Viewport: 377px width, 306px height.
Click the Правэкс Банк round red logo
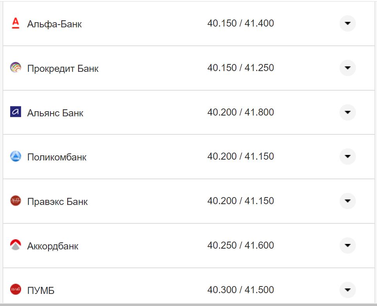[15, 201]
